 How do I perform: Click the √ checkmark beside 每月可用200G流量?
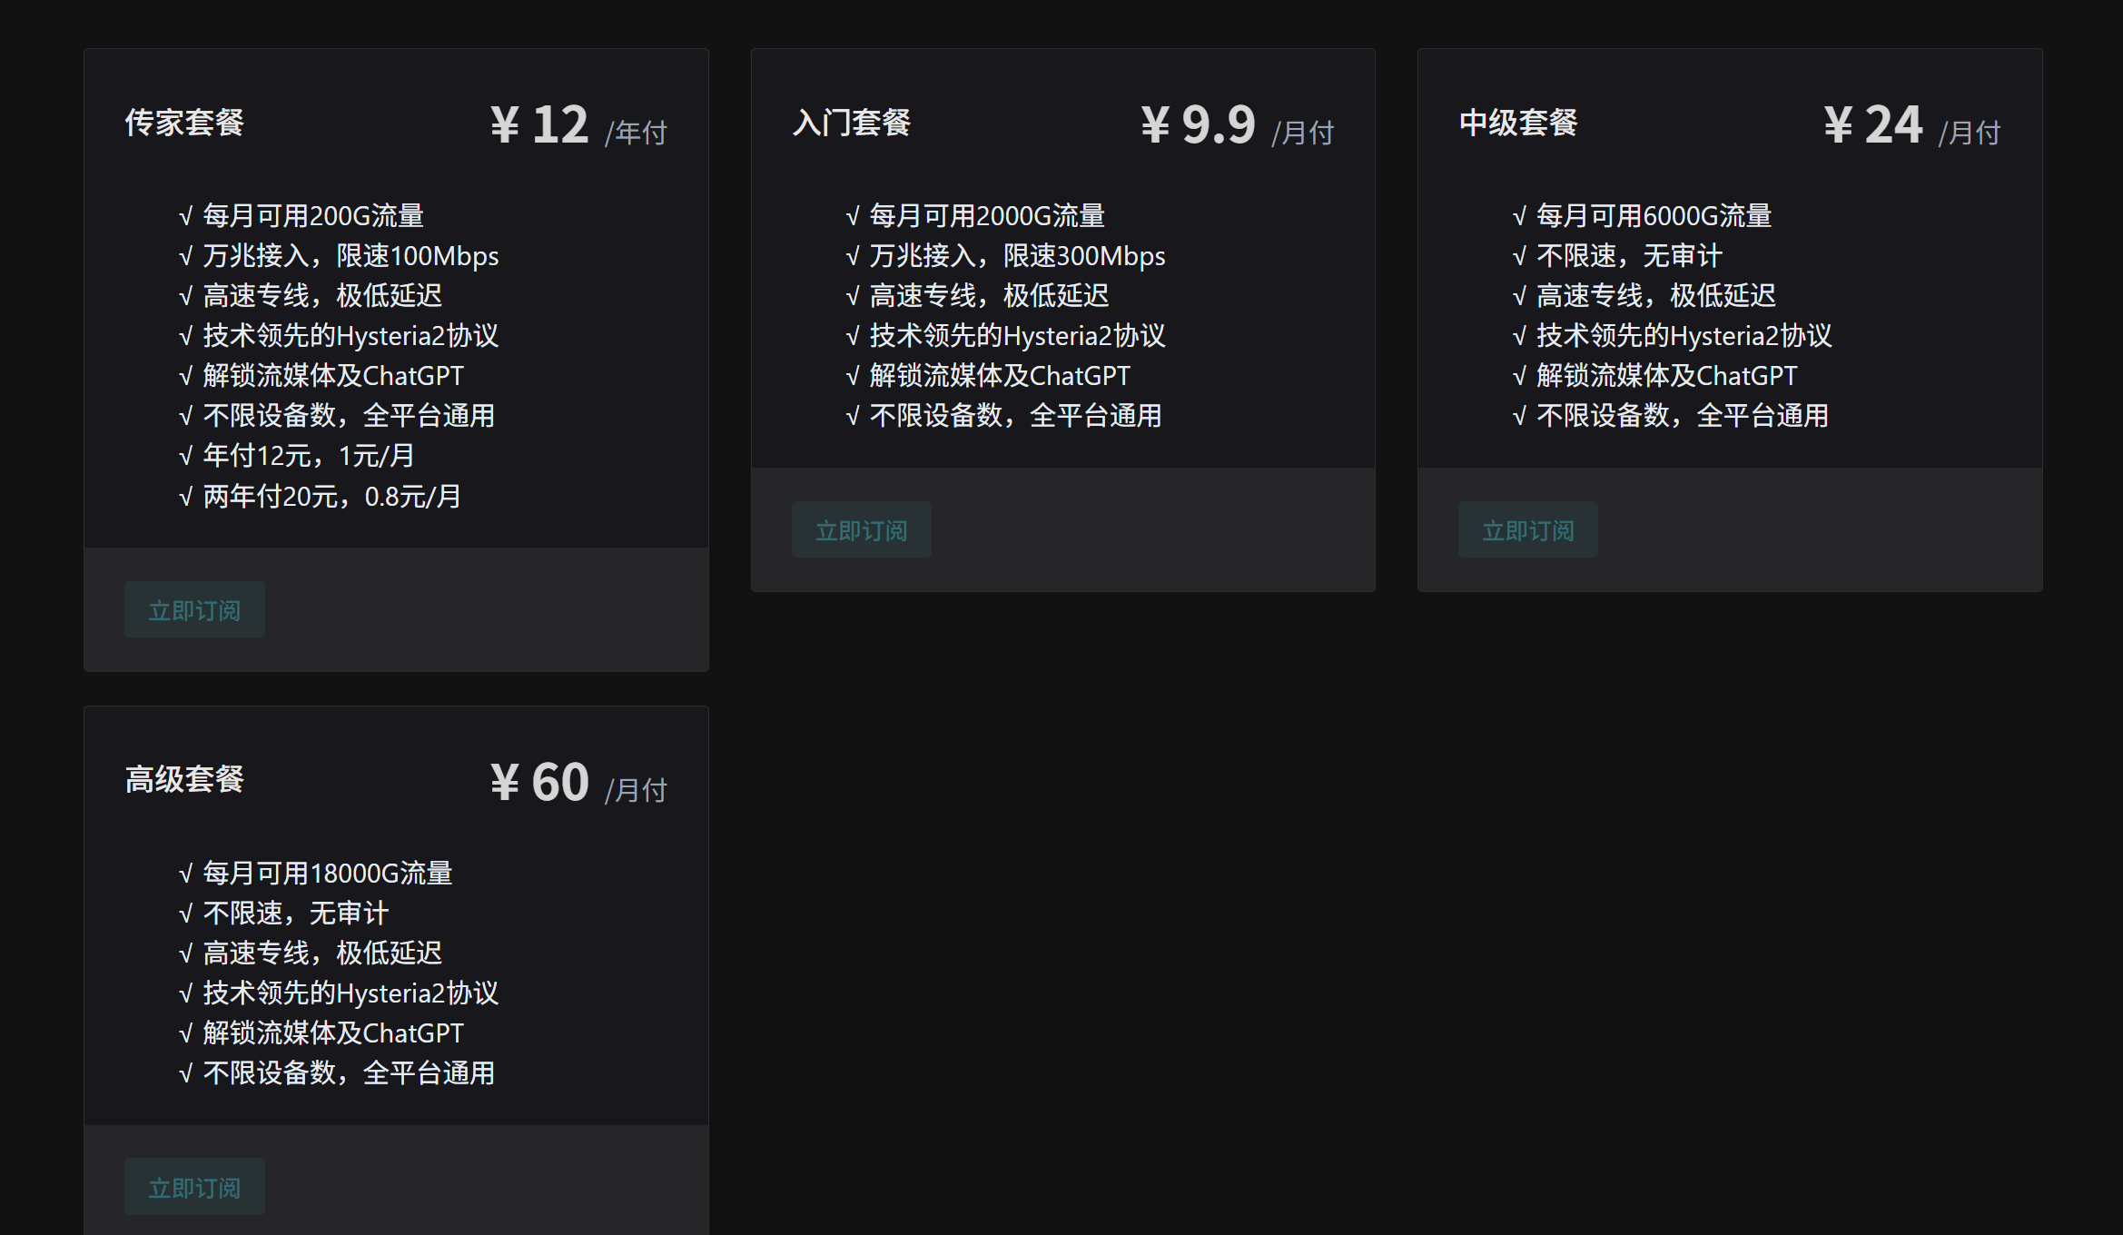point(186,215)
